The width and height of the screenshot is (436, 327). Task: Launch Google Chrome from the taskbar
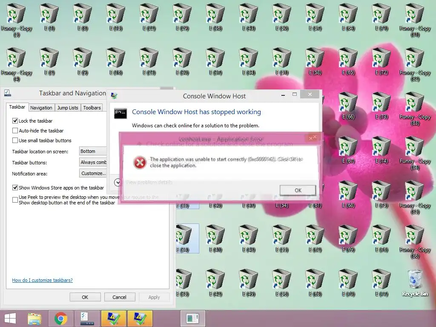point(61,318)
